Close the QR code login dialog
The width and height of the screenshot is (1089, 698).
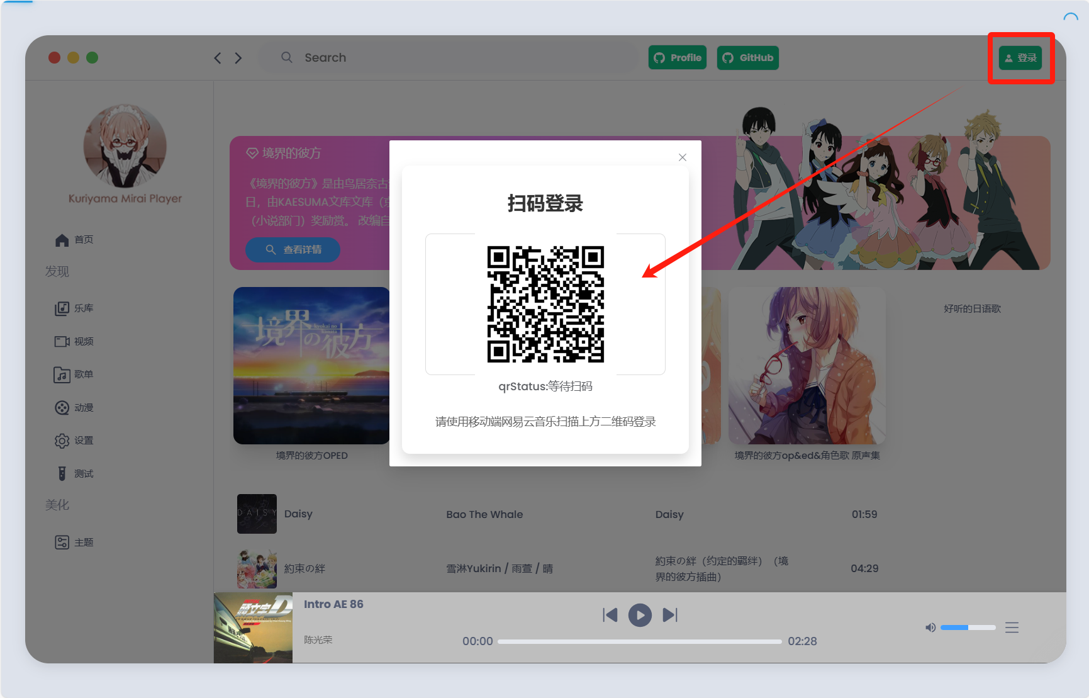pos(683,157)
